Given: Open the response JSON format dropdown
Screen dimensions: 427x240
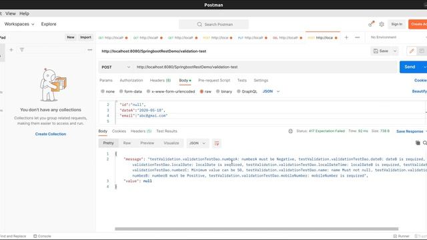Looking at the screenshot, I should pyautogui.click(x=197, y=143).
